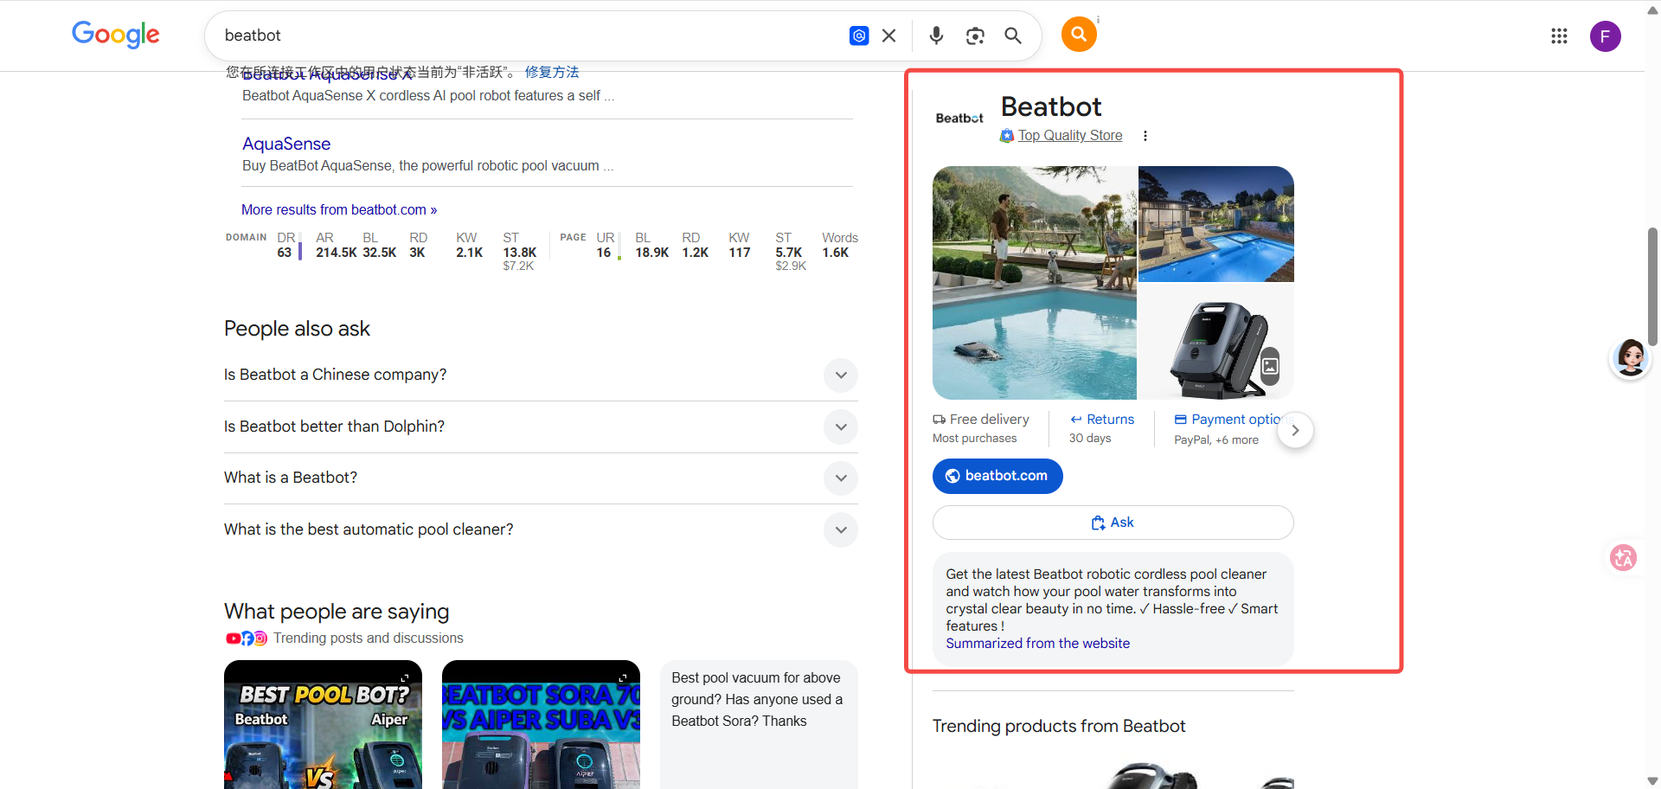Click "More results from beatbot.com" link
1661x789 pixels.
click(x=339, y=209)
